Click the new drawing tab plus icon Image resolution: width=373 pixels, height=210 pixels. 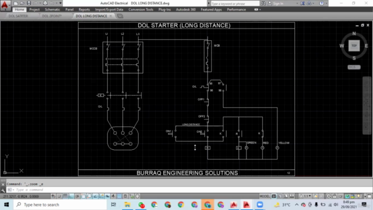tap(120, 16)
